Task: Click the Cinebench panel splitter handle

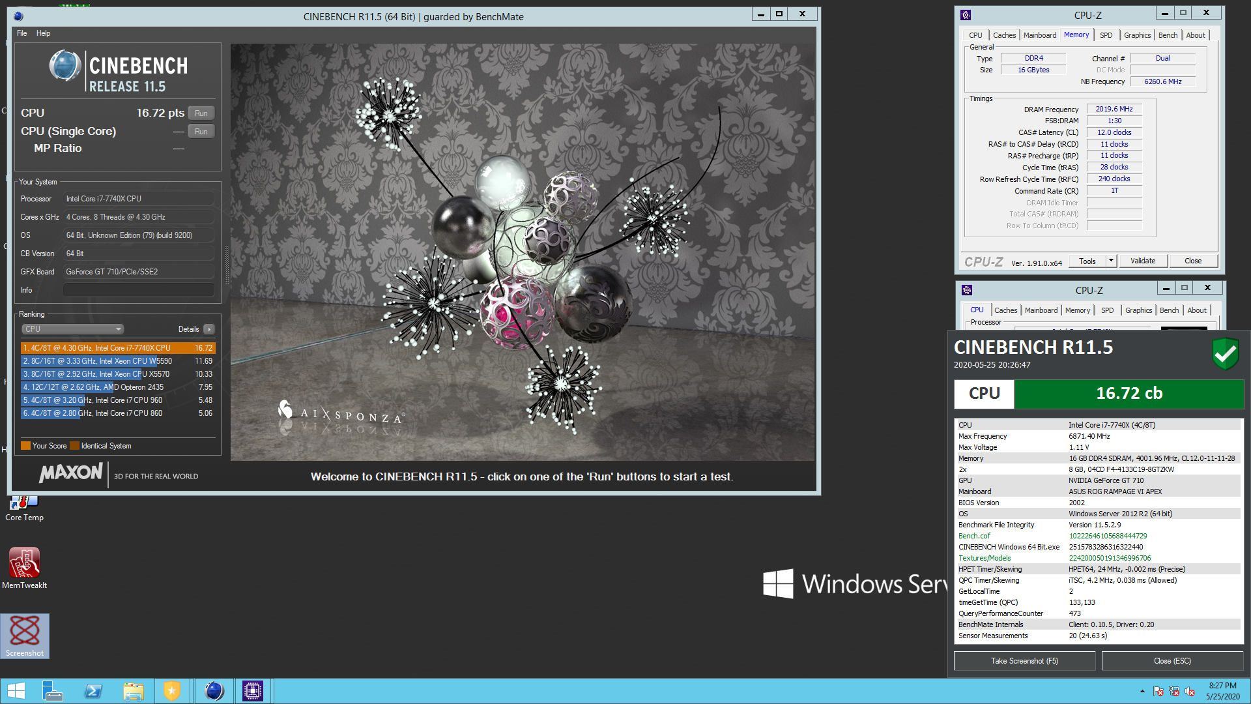Action: click(x=227, y=265)
